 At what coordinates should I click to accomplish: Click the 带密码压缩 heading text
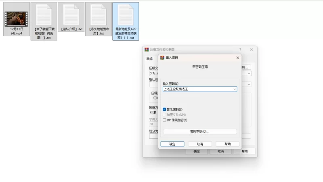click(x=200, y=67)
